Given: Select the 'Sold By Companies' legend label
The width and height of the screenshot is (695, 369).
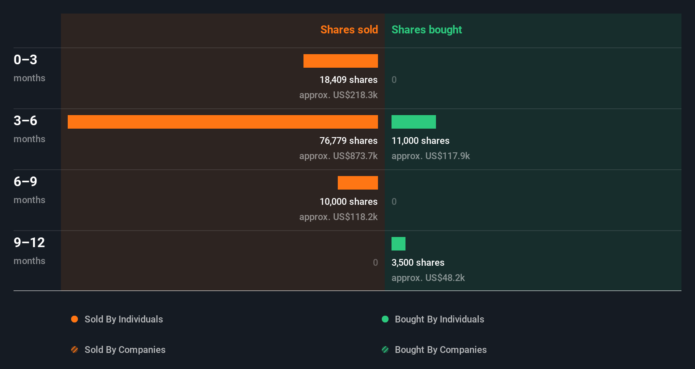Looking at the screenshot, I should pyautogui.click(x=125, y=350).
